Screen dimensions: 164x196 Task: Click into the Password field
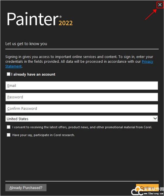click(x=82, y=97)
